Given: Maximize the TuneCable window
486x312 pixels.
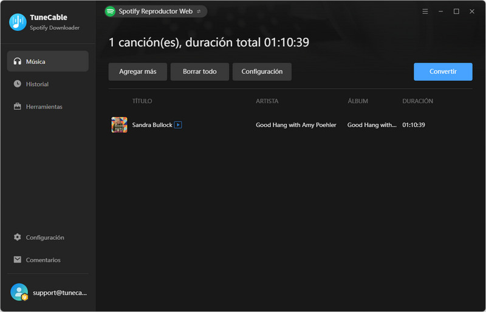Looking at the screenshot, I should [x=456, y=12].
